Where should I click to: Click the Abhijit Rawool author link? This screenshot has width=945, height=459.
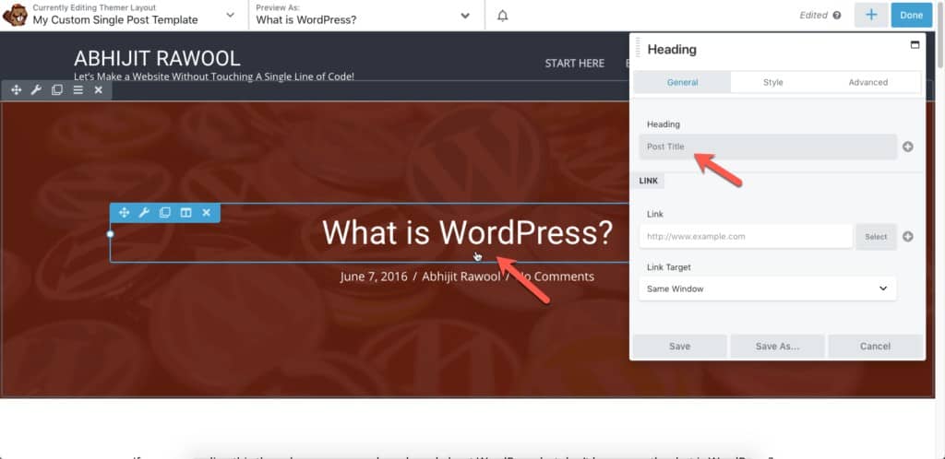(461, 277)
